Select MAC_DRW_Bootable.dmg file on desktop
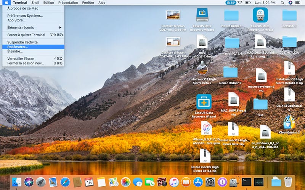Screen dimensions: 305x190 [260, 41]
